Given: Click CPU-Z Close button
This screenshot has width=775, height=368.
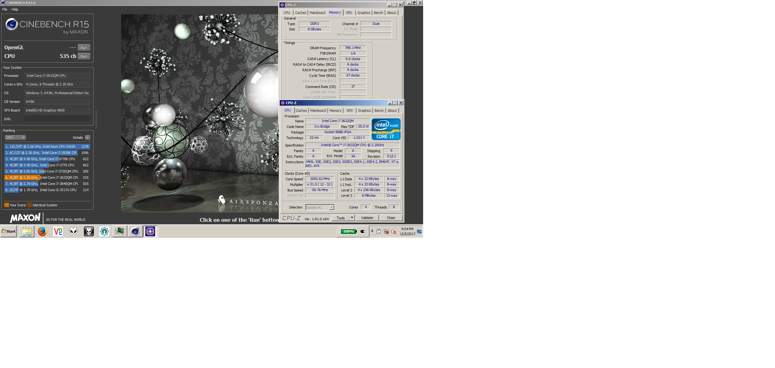Looking at the screenshot, I should tap(391, 218).
